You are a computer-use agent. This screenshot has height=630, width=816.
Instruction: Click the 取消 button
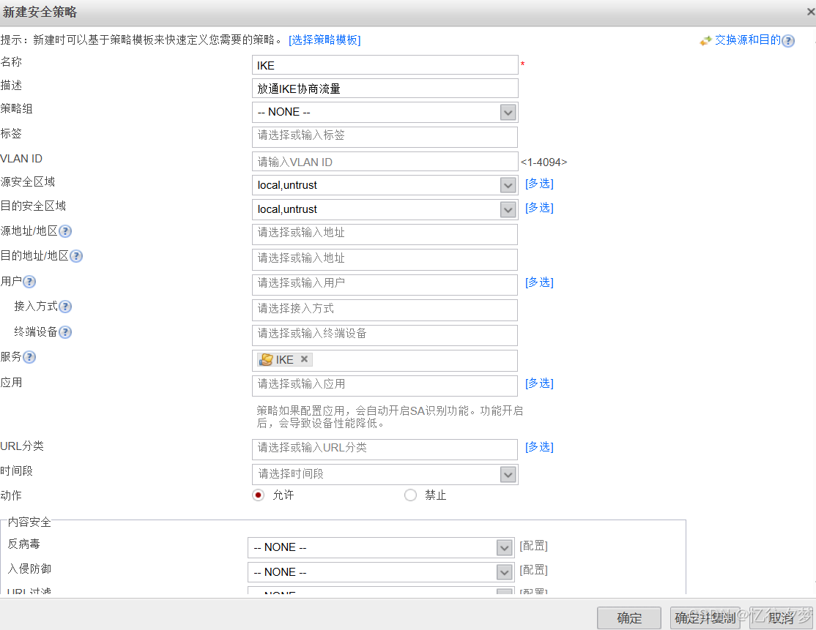[781, 618]
